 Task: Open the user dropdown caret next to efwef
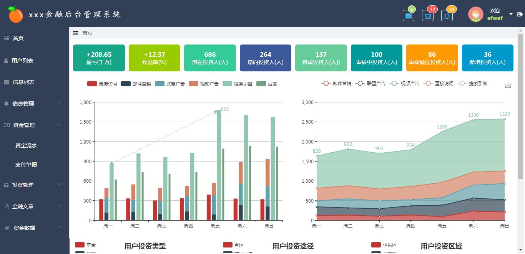coord(511,14)
